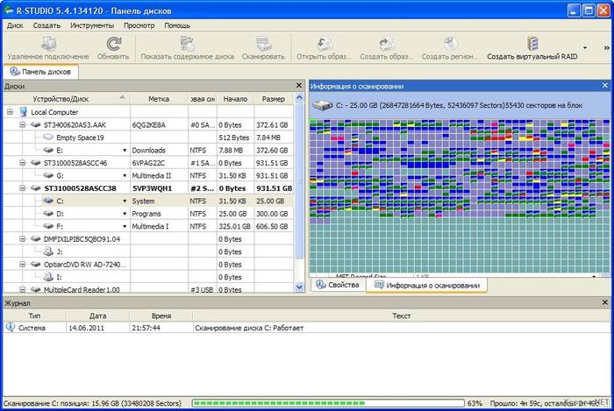Click the Открыть образ toolbar icon

(x=324, y=44)
